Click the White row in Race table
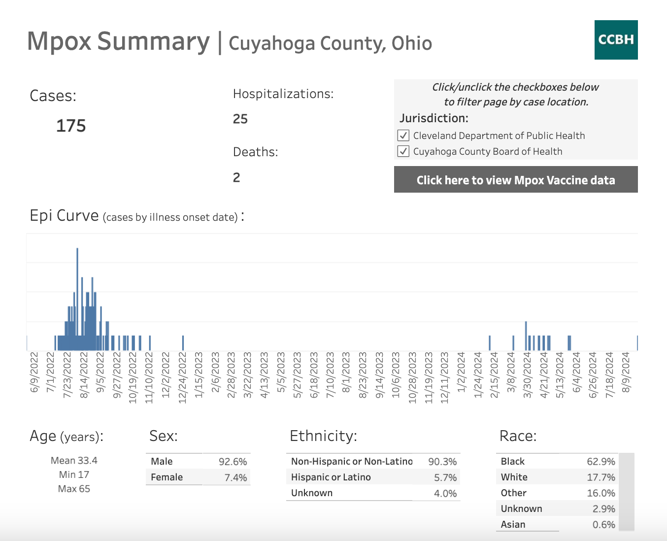 [x=557, y=477]
